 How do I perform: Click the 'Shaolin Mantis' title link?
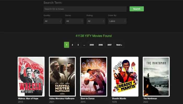[x=119, y=98]
